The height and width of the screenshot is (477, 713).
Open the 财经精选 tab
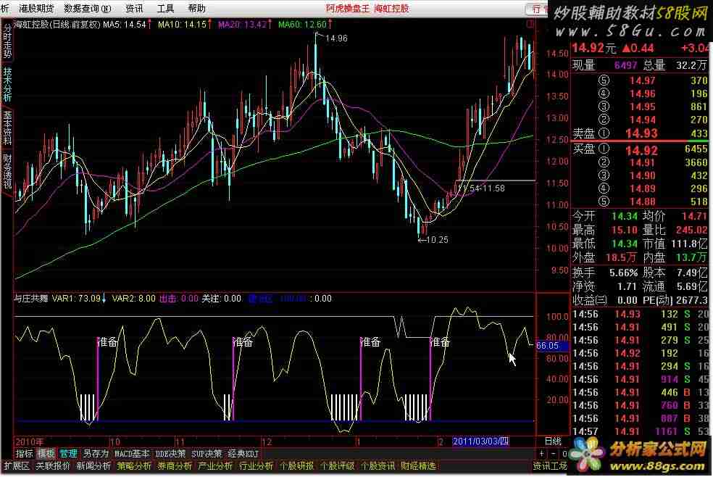point(418,465)
